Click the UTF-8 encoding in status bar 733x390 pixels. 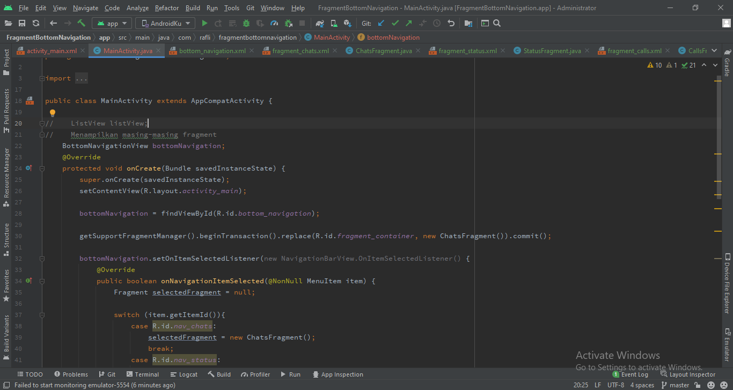[615, 385]
